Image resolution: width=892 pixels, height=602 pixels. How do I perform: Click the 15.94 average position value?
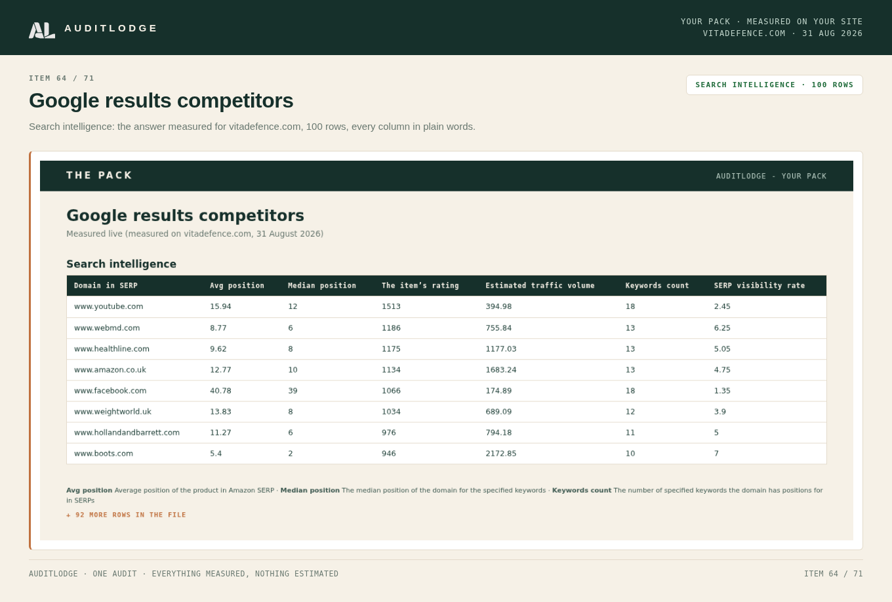(x=220, y=307)
